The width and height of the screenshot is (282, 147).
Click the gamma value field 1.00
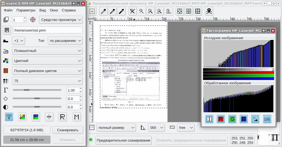[73, 90]
